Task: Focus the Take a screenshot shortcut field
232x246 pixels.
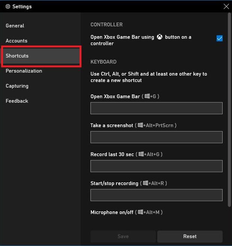Action: 156,137
